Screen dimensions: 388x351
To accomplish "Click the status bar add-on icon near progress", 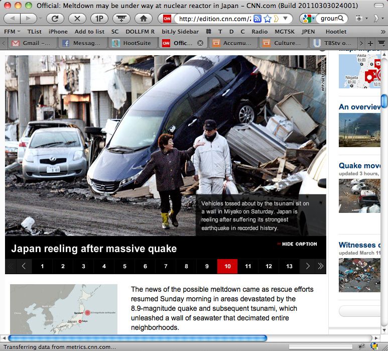I will [361, 346].
